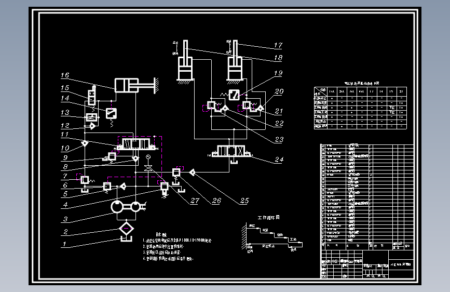Select the oil tank symbol below the filter

[126, 239]
